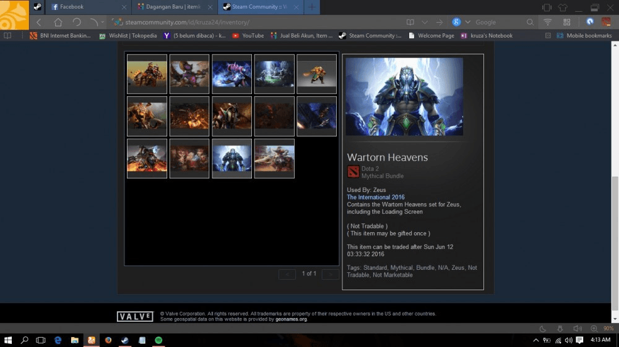The width and height of the screenshot is (619, 347).
Task: Click the search magnifier icon
Action: point(530,22)
